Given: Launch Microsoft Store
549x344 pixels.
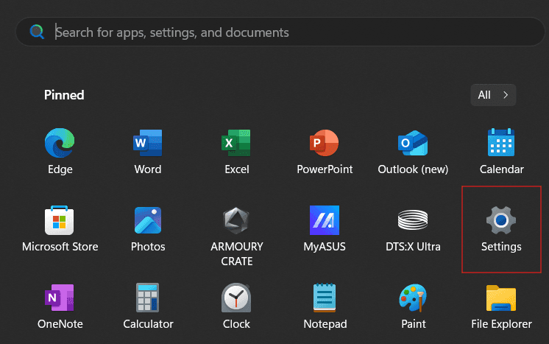Looking at the screenshot, I should (60, 228).
